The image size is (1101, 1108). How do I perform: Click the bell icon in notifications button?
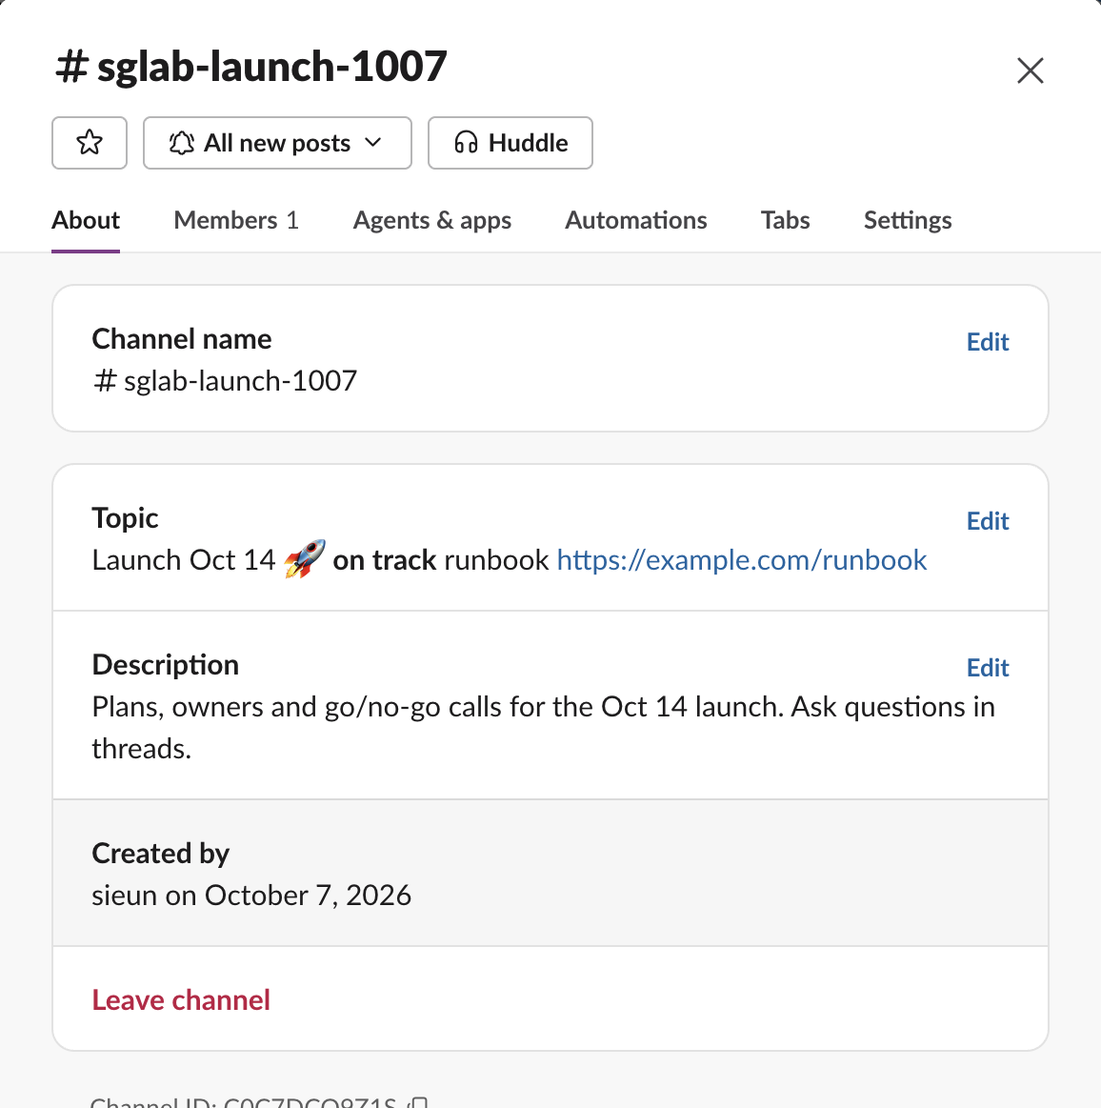(182, 143)
